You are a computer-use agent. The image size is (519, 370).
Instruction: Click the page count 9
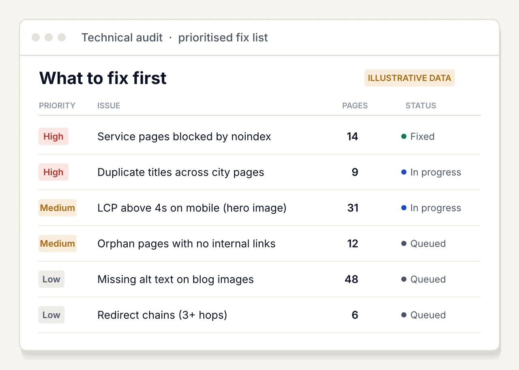pyautogui.click(x=355, y=172)
